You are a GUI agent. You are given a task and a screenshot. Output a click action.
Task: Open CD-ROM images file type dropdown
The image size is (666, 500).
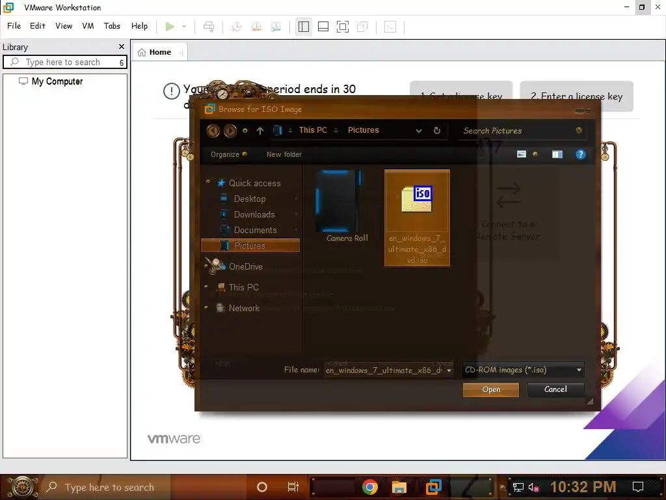[524, 370]
